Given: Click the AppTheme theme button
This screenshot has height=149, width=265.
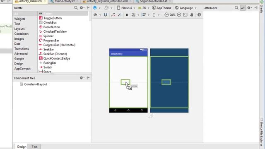Looking at the screenshot, I should click(162, 8).
